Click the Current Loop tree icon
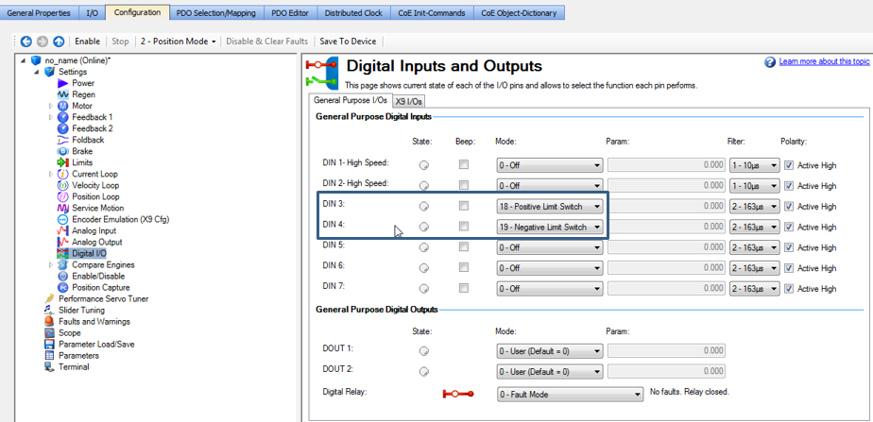Image resolution: width=873 pixels, height=422 pixels. pyautogui.click(x=62, y=174)
